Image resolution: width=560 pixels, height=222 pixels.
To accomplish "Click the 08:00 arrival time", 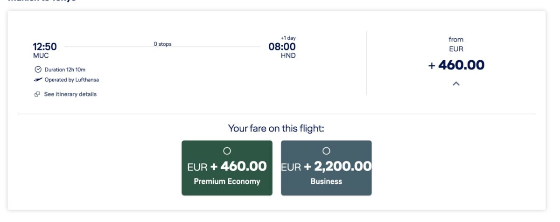I will (x=282, y=47).
